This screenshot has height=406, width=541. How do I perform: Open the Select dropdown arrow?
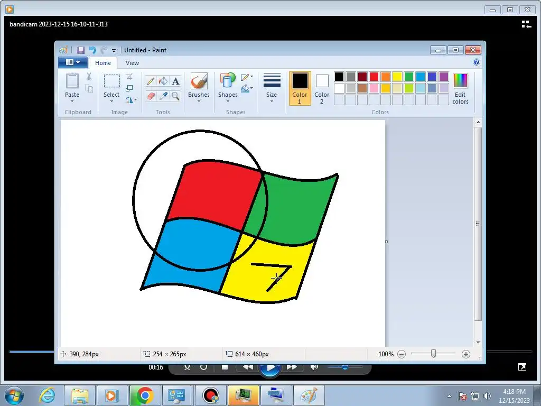[112, 101]
